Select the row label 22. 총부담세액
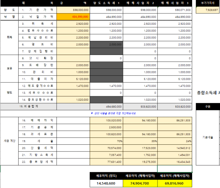This screenshot has height=188, width=220. click(37, 162)
